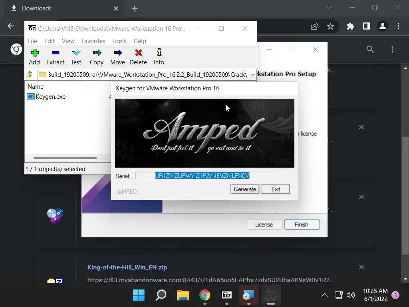The image size is (409, 307).
Task: Expand the 7-Zip address path dropdown
Action: pos(252,75)
